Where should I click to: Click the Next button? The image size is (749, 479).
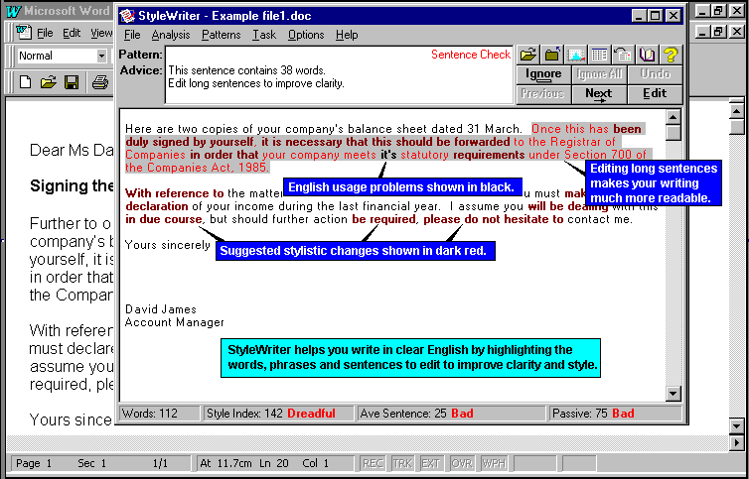(599, 94)
